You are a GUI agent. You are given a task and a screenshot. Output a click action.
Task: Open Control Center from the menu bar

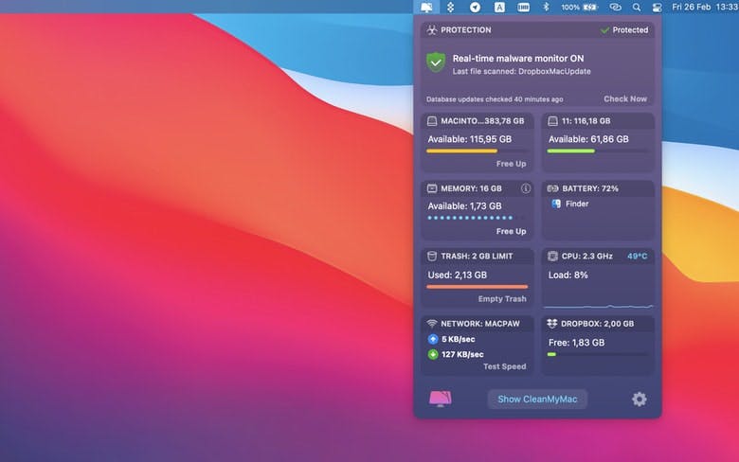(657, 7)
